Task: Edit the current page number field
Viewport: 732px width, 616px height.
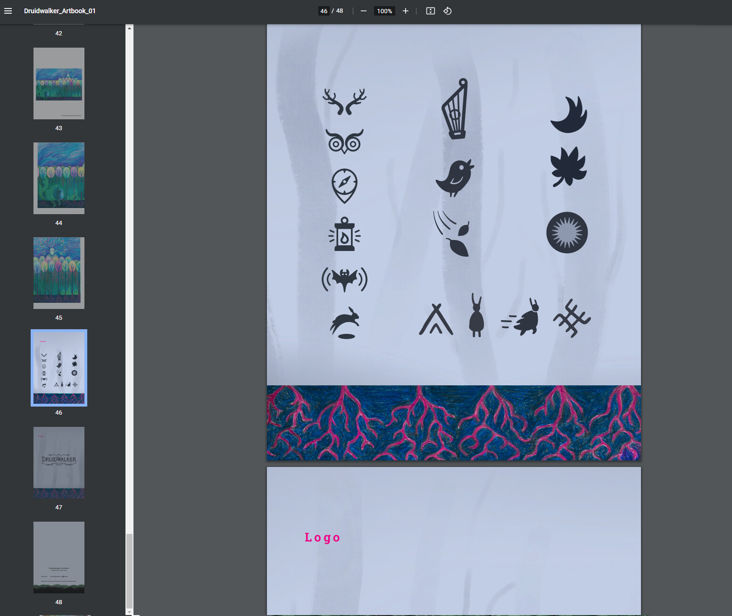Action: [324, 10]
